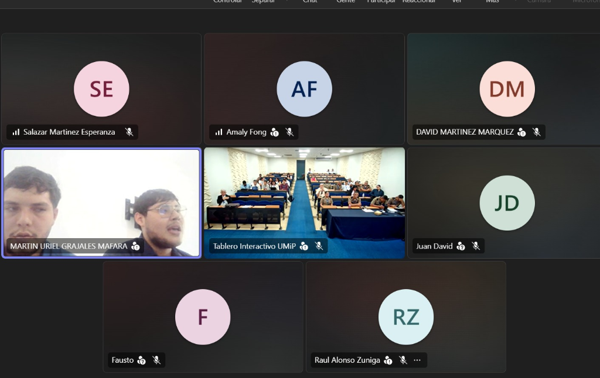The width and height of the screenshot is (600, 378).
Task: Click Amaly Fong's muted microphone icon
Action: pos(289,132)
